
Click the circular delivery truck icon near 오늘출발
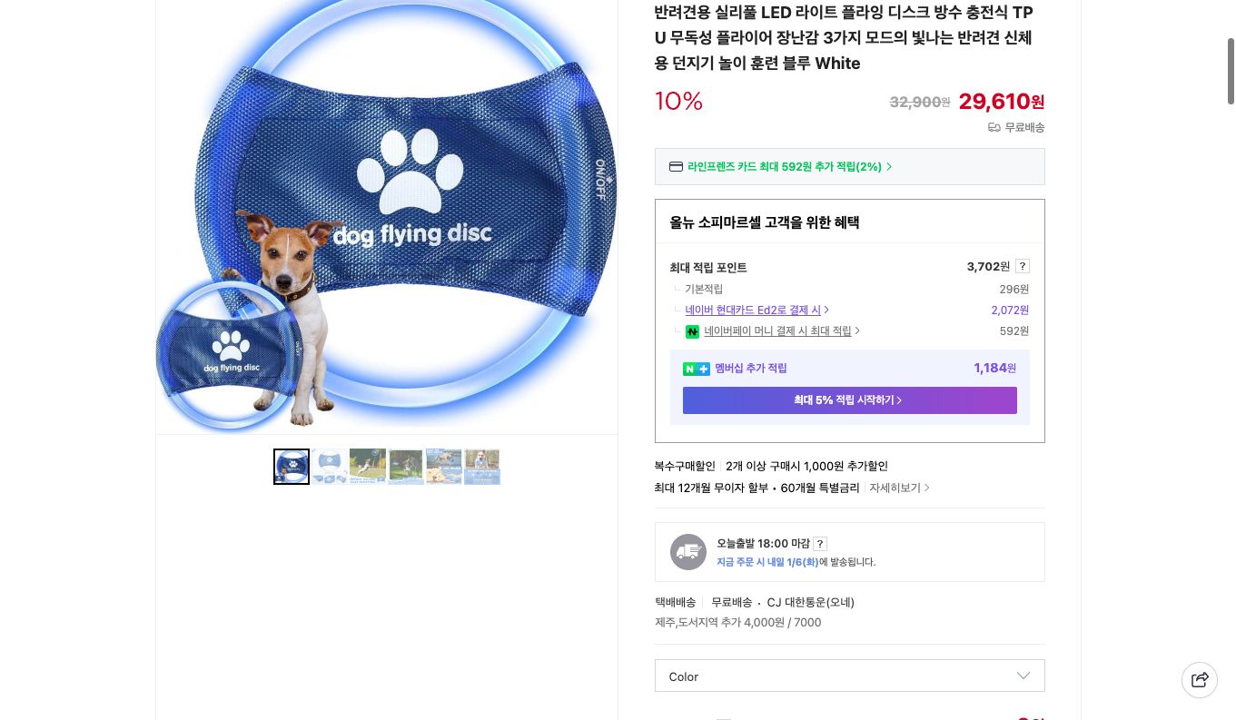[x=687, y=551]
